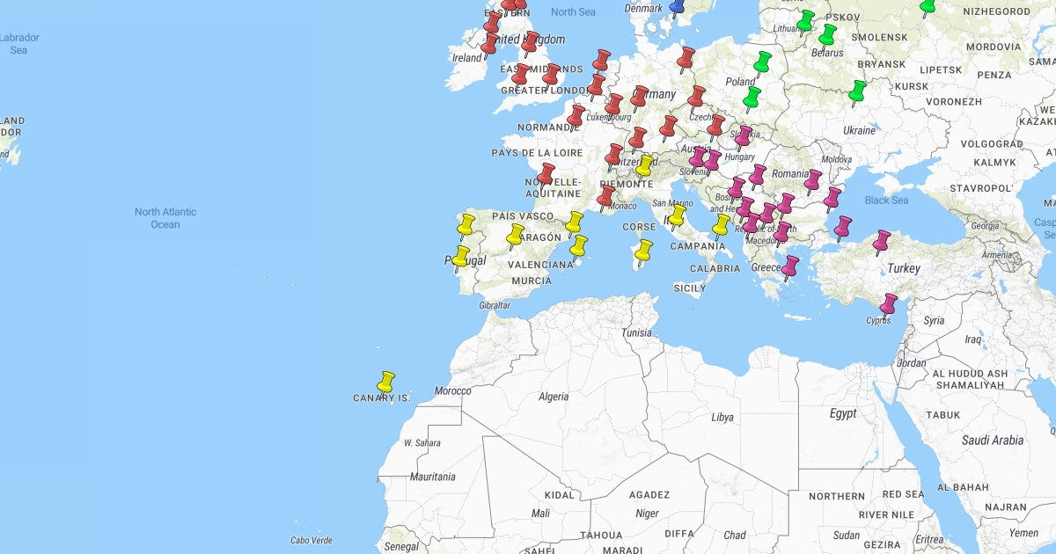The height and width of the screenshot is (554, 1056).
Task: Select the magenta pin on Greece
Action: coord(791,267)
